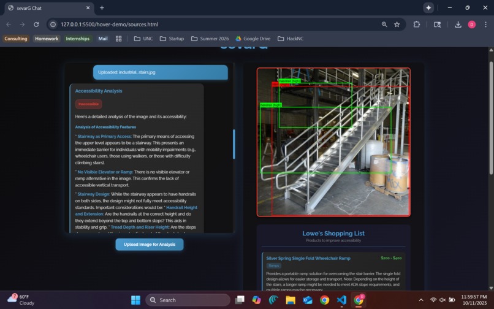Open Silver Spring Single Fold Wheelchair Ramp product
Viewport: 494px width, 309px height.
click(308, 258)
